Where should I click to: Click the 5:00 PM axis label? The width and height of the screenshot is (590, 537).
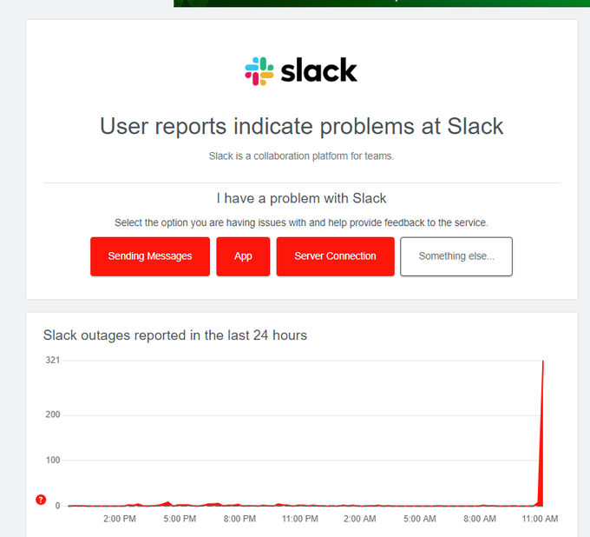coord(180,519)
